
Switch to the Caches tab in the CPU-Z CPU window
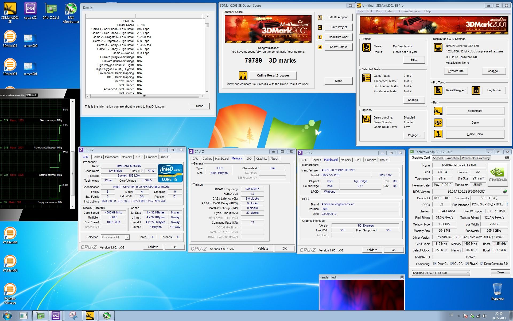pyautogui.click(x=97, y=157)
